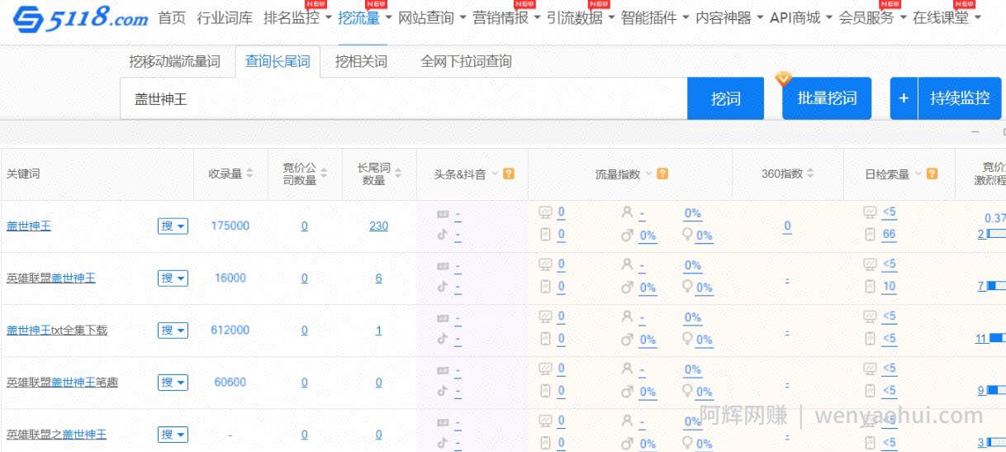Click the plus icon beside 持续监控
The height and width of the screenshot is (452, 1006).
(x=904, y=99)
